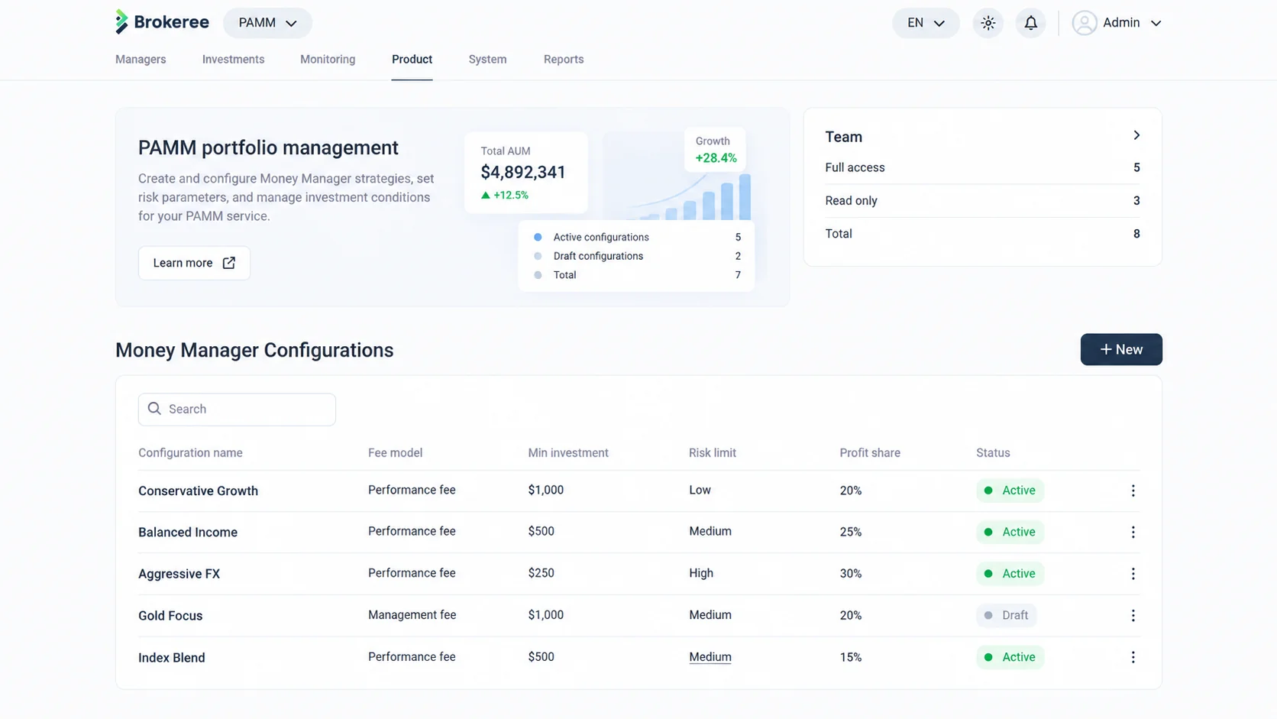The width and height of the screenshot is (1277, 719).
Task: Click the Medium risk link for Index Blend
Action: coord(710,657)
